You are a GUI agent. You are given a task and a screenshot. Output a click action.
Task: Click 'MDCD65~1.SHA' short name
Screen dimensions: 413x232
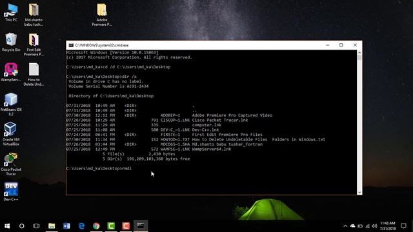coord(175,144)
